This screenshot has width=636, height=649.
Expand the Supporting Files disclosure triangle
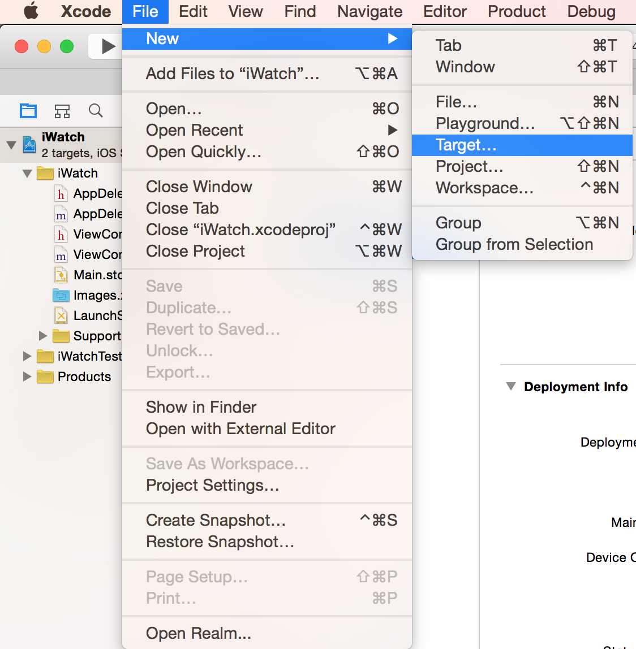tap(42, 336)
